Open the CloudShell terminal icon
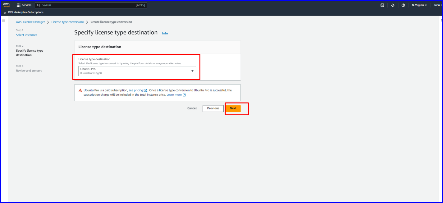Viewport: 443px width, 203px height. 382,5
